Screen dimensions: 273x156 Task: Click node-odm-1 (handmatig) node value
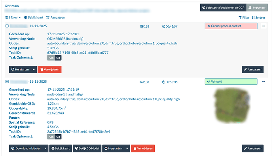click(x=65, y=94)
